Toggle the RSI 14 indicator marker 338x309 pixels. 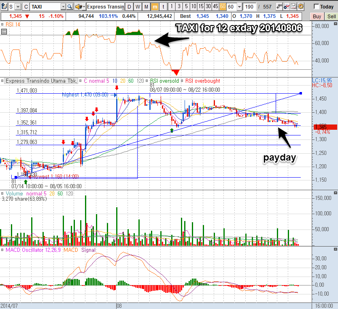pyautogui.click(x=2, y=25)
